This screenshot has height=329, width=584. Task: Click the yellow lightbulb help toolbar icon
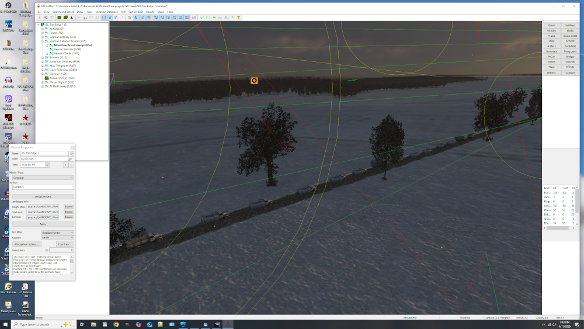[238, 18]
